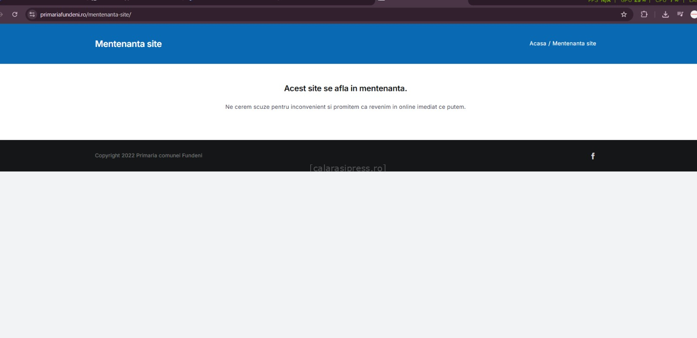Show the browser downloads panel

665,14
